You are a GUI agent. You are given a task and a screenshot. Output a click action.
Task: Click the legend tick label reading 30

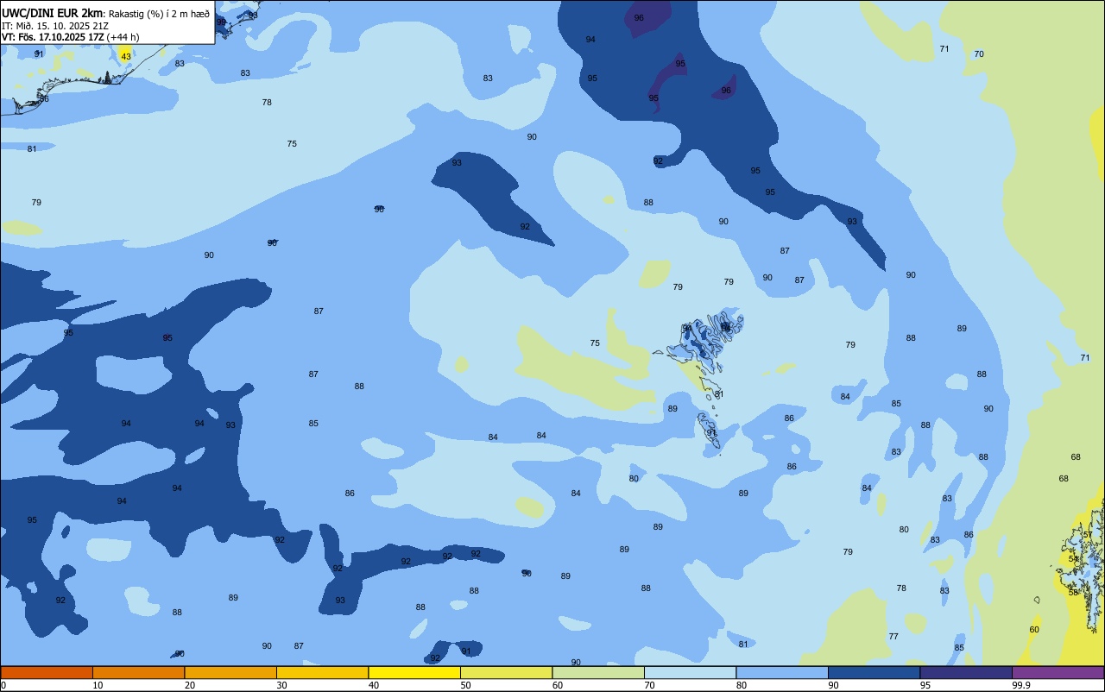(281, 685)
